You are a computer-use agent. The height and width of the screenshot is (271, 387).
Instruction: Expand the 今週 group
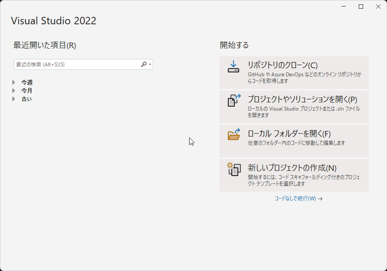pyautogui.click(x=14, y=82)
